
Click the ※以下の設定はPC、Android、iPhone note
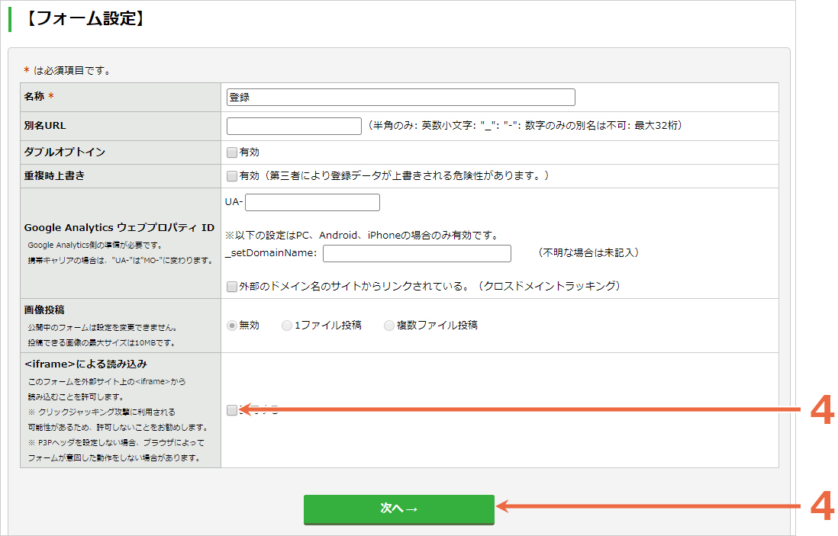tap(363, 236)
